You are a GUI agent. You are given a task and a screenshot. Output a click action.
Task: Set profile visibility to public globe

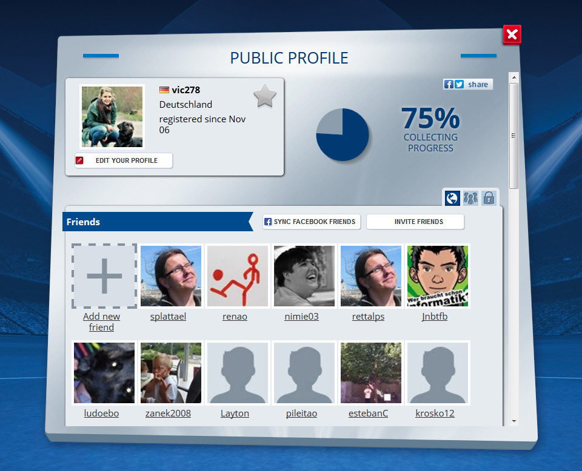[x=452, y=198]
